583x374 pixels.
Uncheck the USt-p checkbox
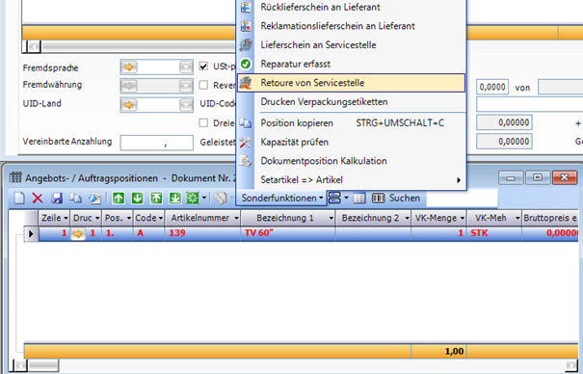click(x=203, y=67)
